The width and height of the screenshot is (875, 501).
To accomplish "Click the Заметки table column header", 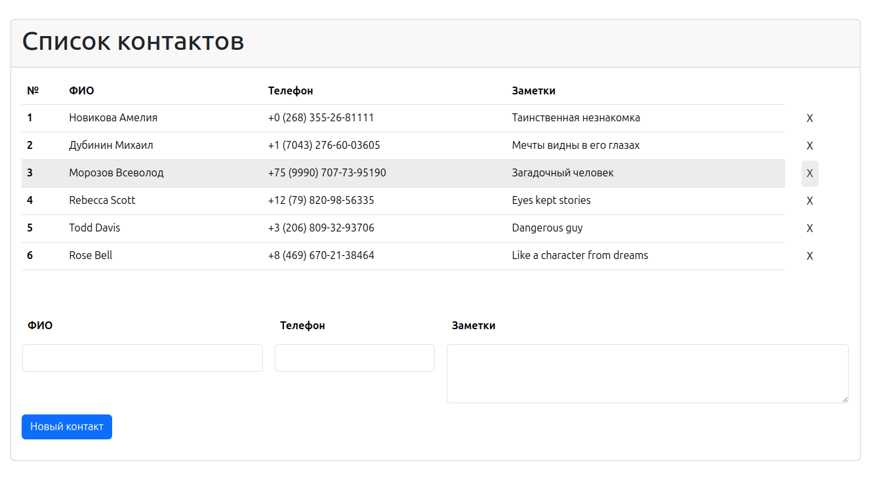I will coord(533,91).
